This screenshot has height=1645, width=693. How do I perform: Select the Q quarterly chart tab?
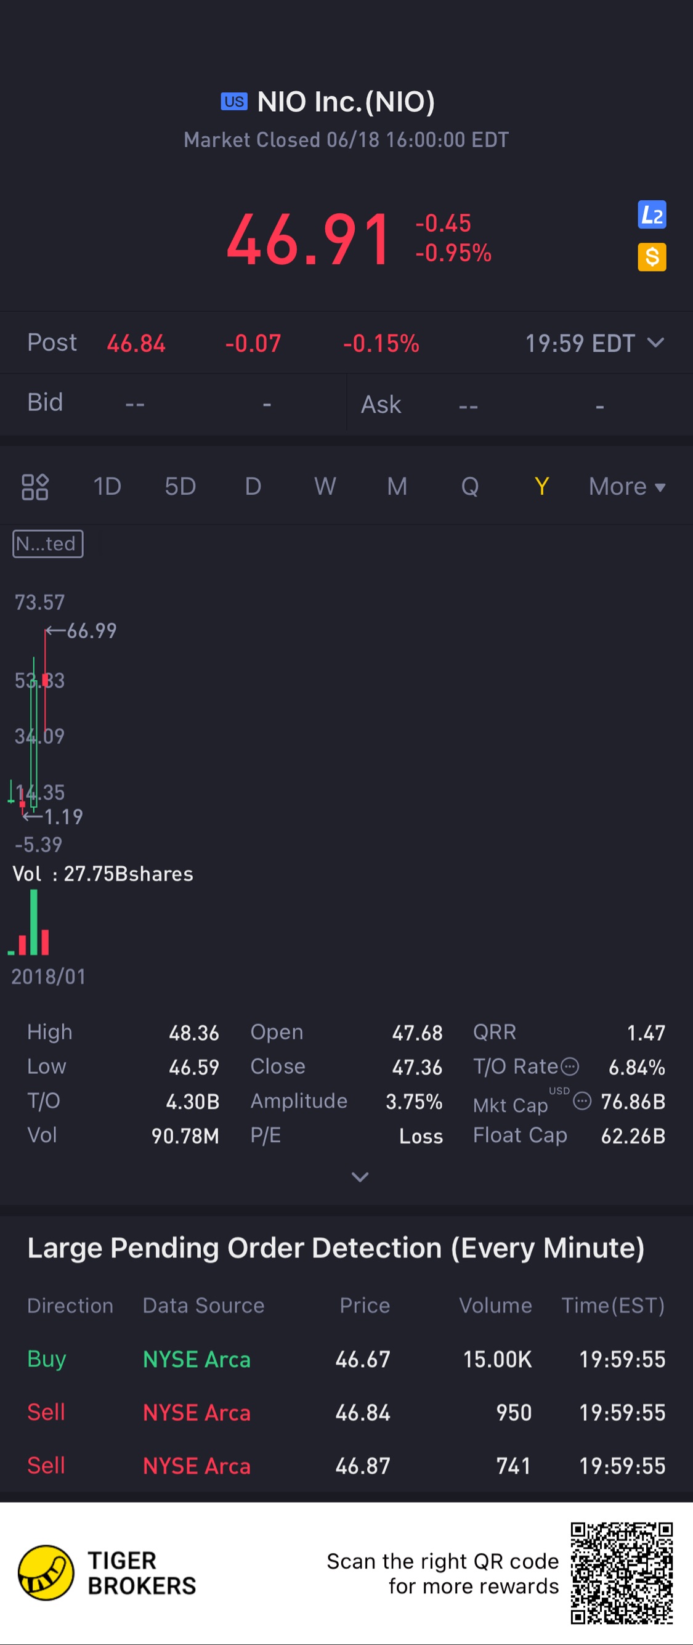(x=469, y=487)
